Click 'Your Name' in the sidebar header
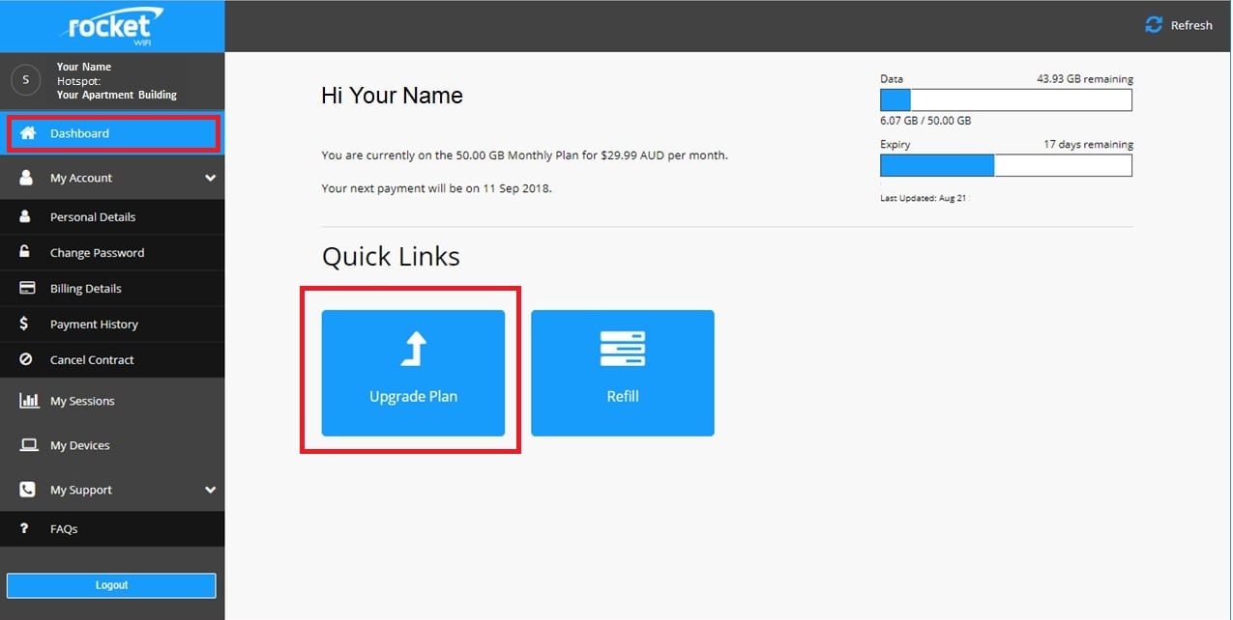The image size is (1233, 620). [x=84, y=67]
